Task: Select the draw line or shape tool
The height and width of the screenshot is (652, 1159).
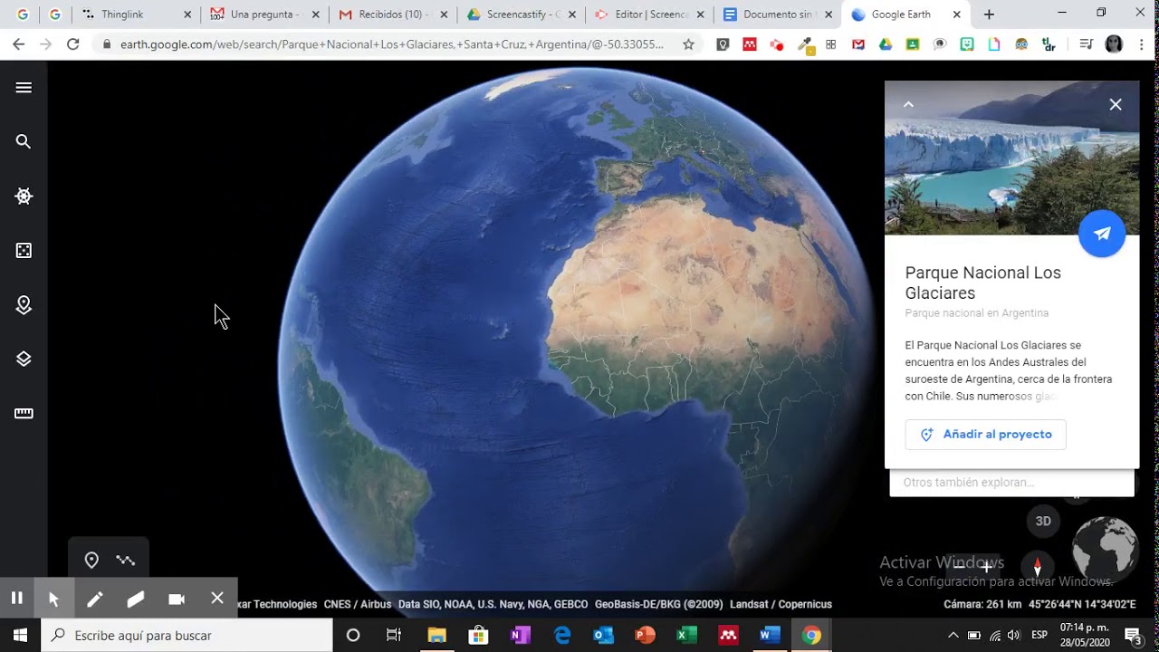Action: (126, 561)
